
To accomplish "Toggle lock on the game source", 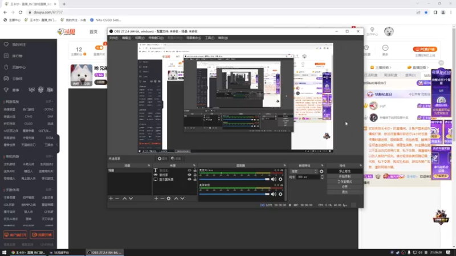I will 195,175.
